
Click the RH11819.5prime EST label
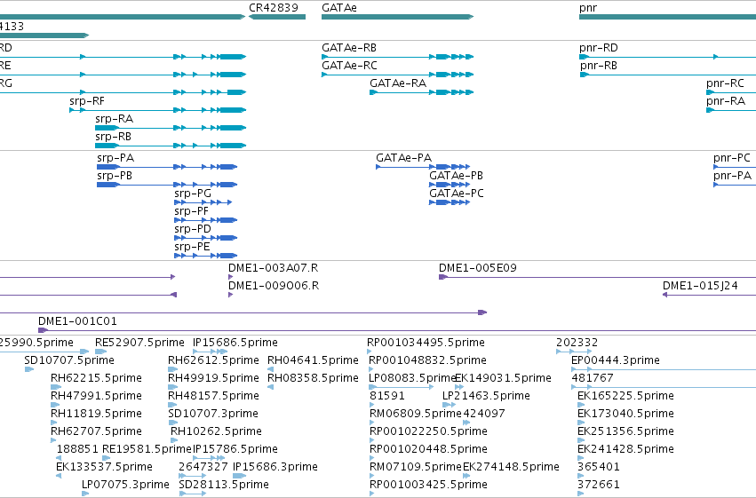tap(97, 415)
